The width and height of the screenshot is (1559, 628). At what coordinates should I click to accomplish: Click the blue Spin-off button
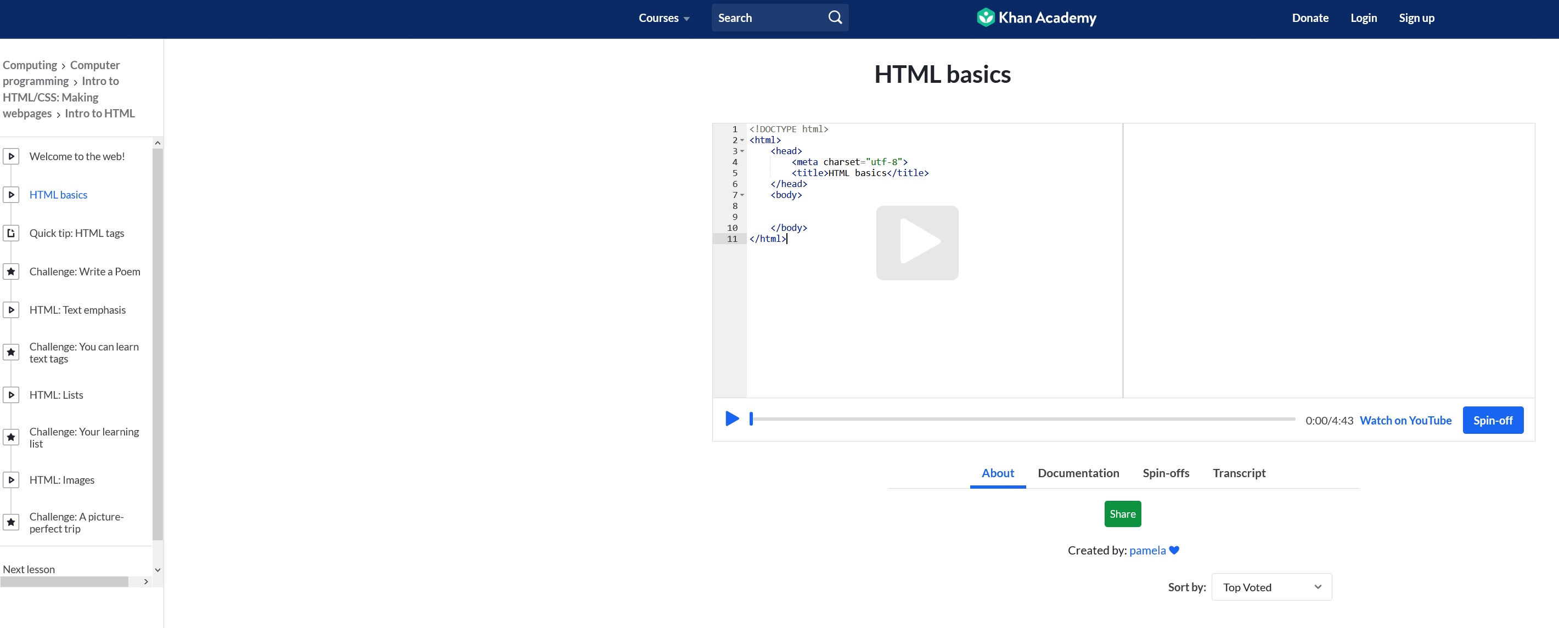tap(1492, 421)
